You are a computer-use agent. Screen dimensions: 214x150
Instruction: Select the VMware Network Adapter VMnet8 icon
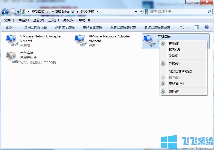tap(80, 41)
